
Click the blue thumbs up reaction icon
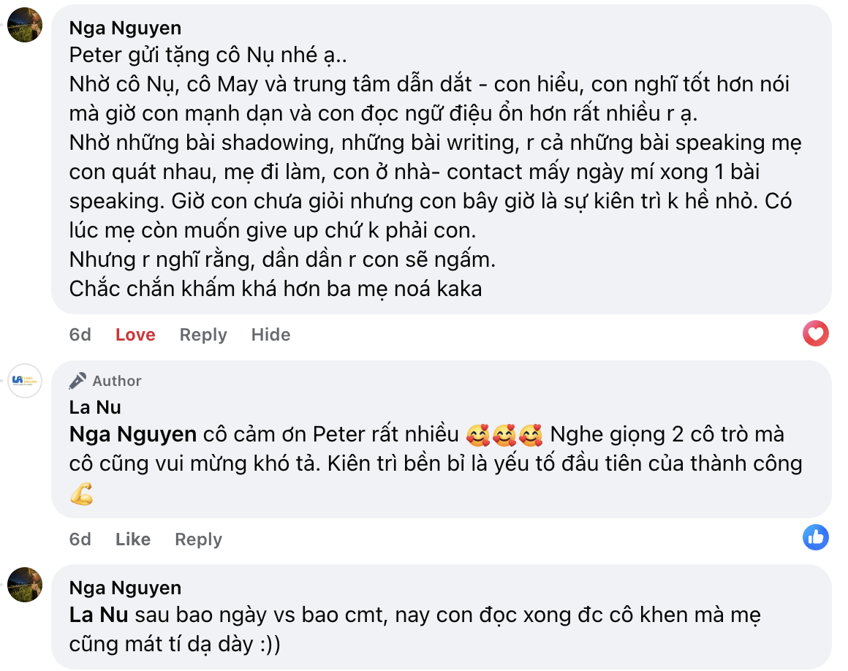coord(815,538)
